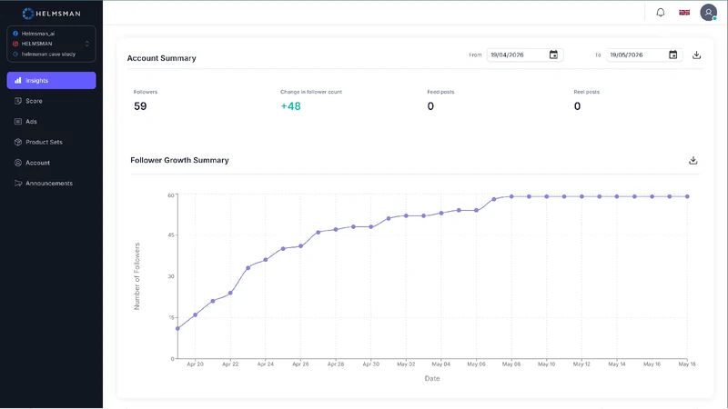
Task: Click the May 10 axis label
Action: point(547,364)
